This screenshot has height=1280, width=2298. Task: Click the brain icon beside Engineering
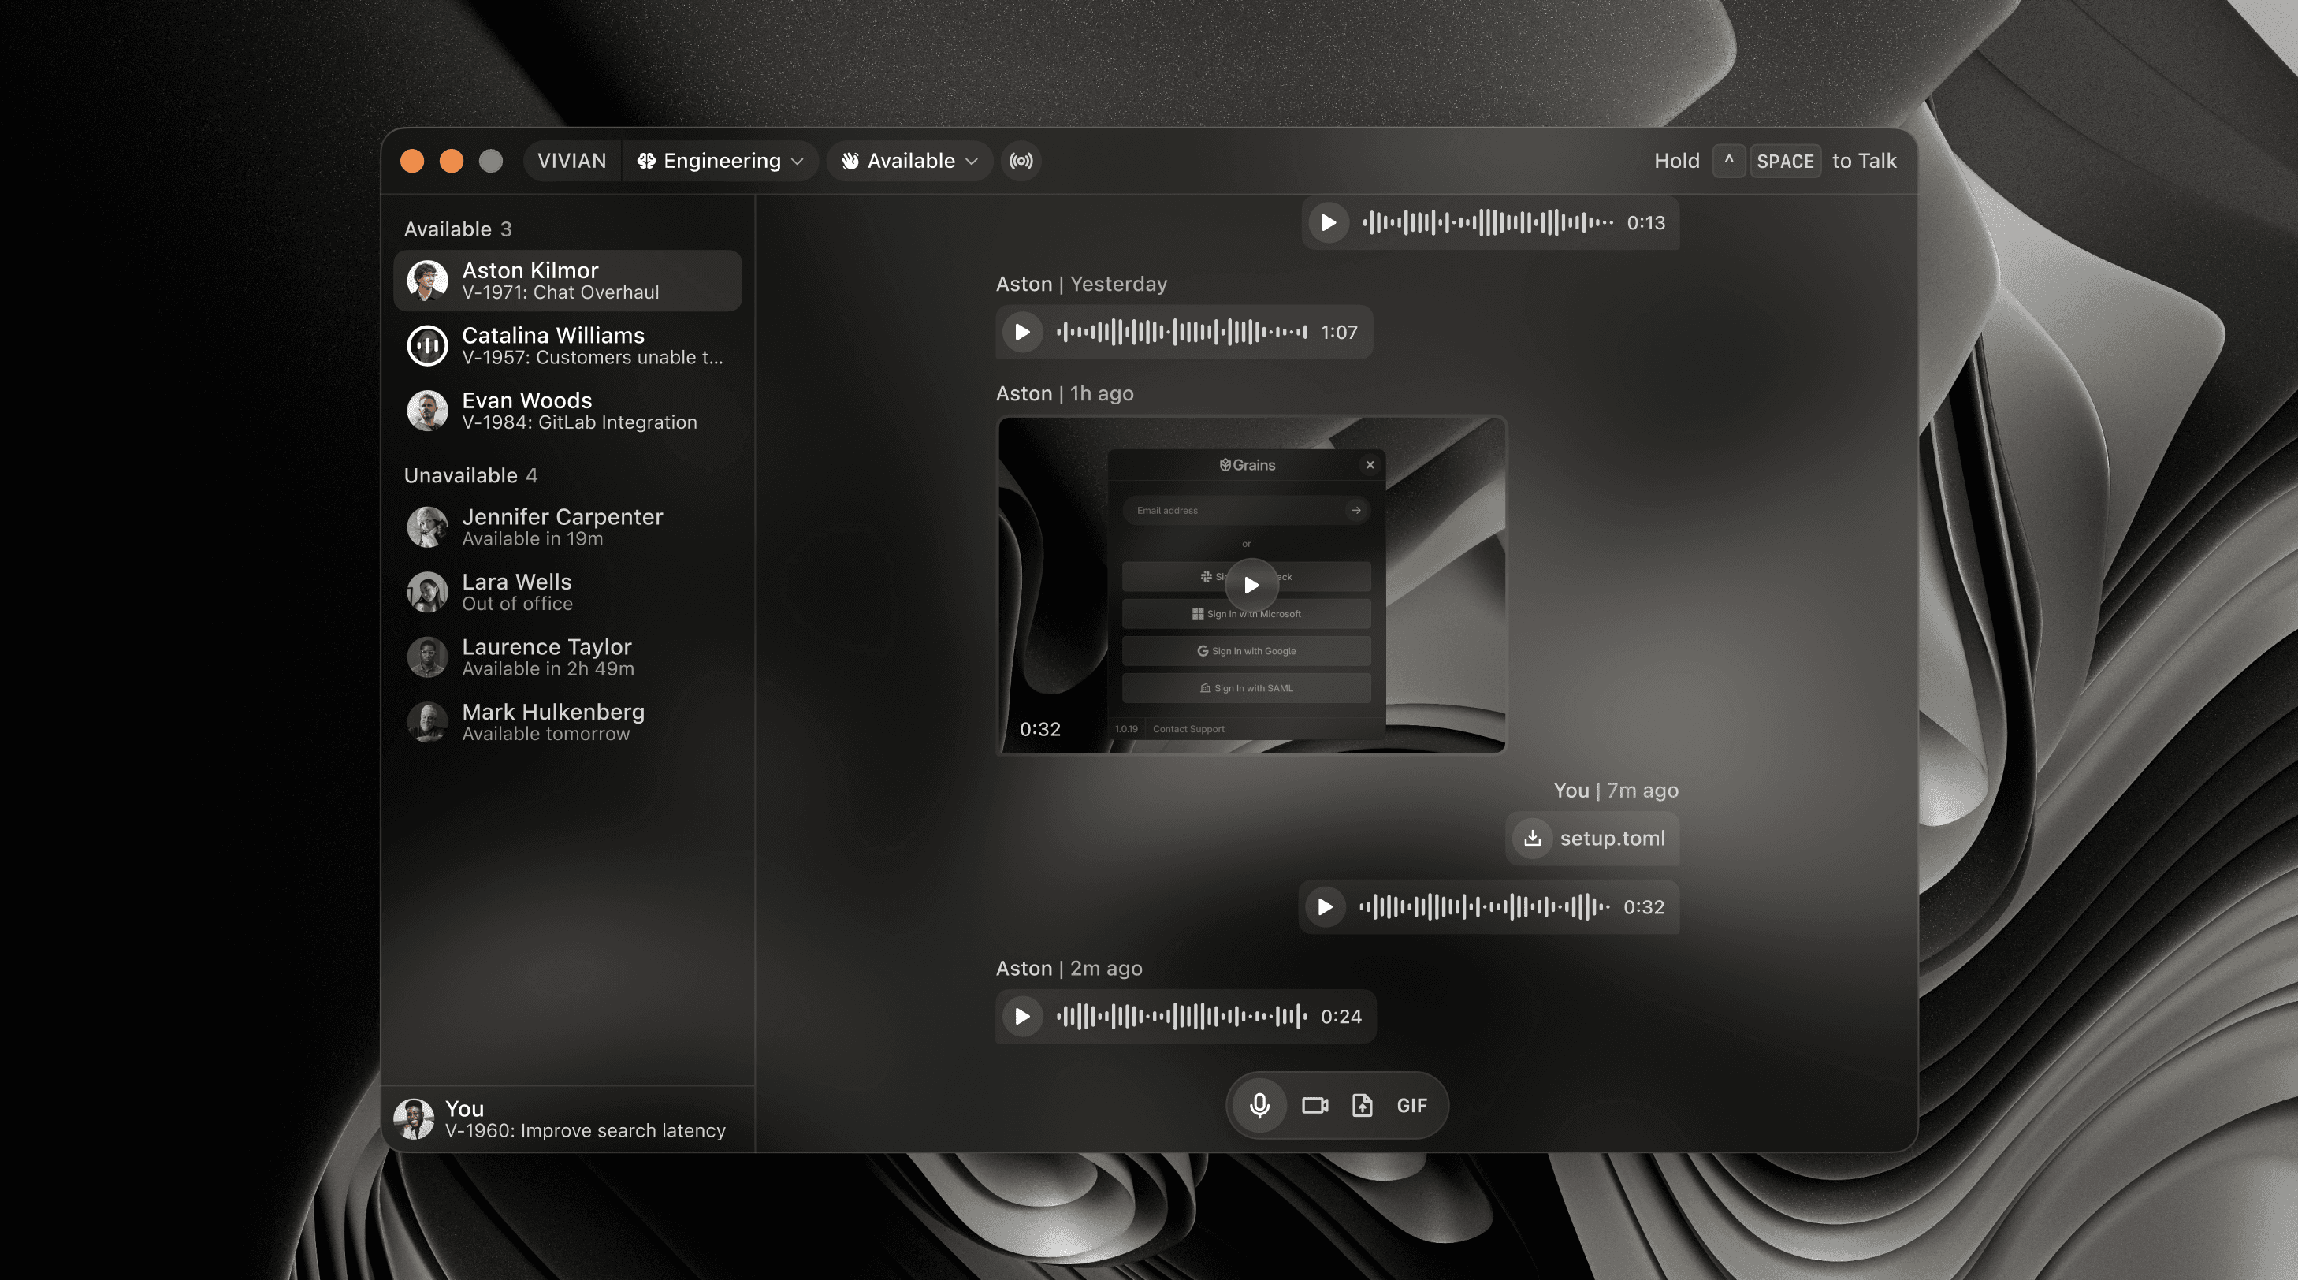click(x=646, y=161)
